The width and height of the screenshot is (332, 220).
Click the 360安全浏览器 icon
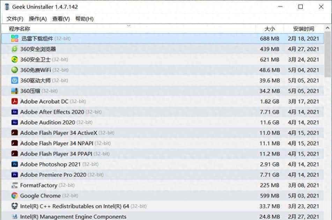click(x=15, y=49)
